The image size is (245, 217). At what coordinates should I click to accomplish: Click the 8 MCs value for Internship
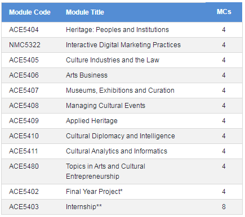224,207
